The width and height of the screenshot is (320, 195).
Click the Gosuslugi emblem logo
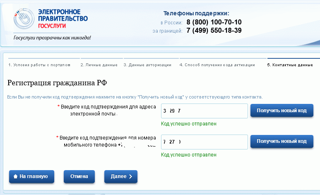click(24, 19)
